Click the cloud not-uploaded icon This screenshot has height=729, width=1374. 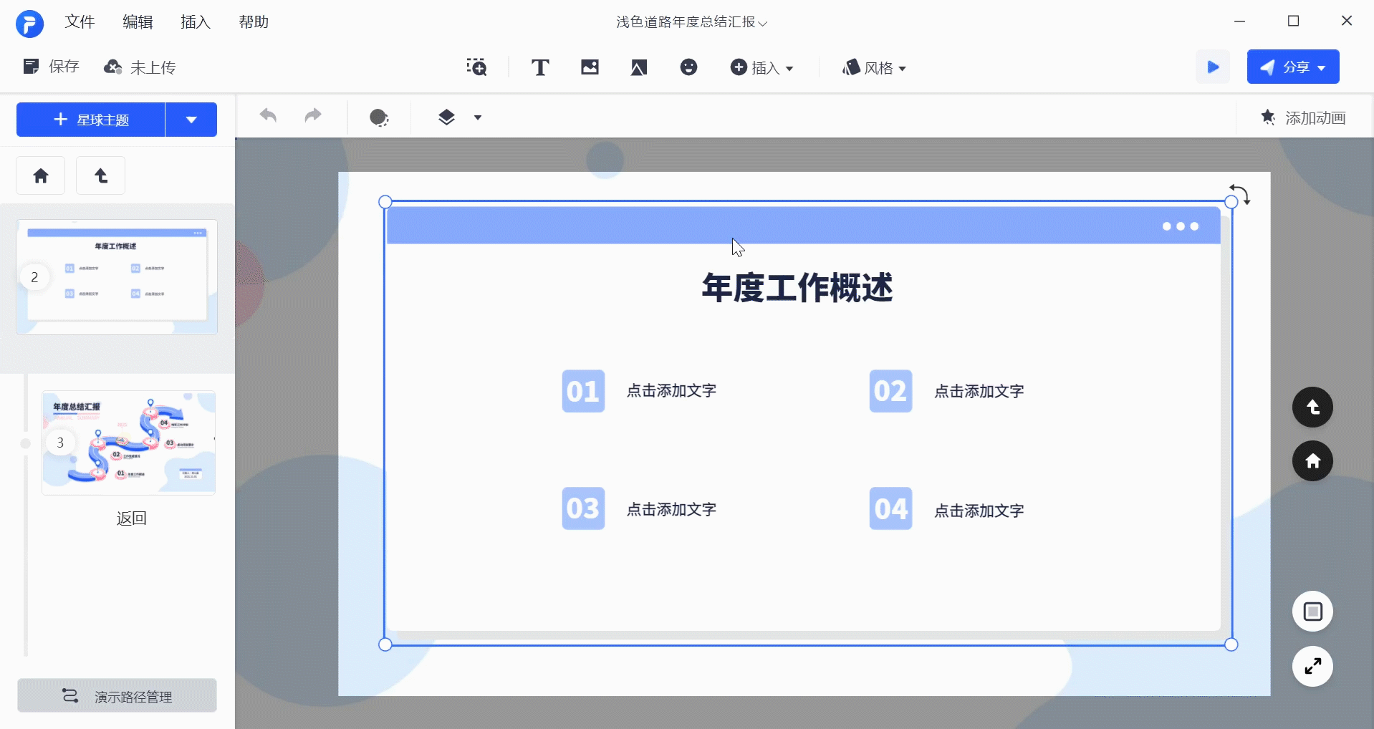[x=112, y=67]
